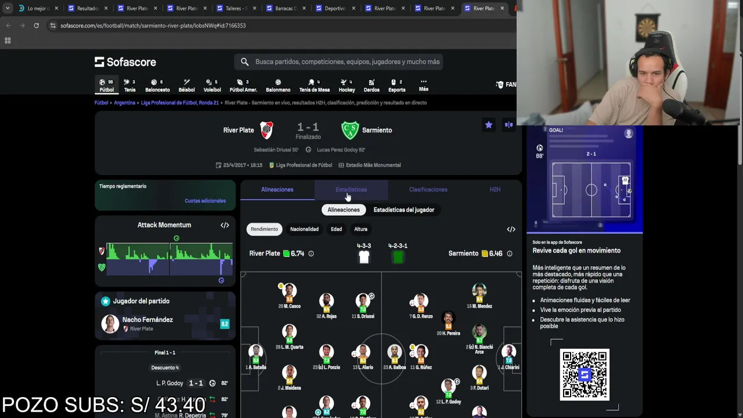Show Sarmiento rating info icon

tap(510, 254)
